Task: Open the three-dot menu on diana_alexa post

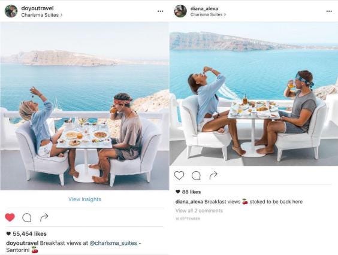Action: [x=329, y=11]
